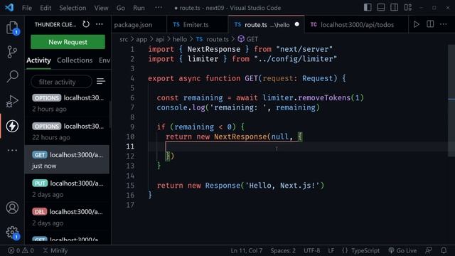
Task: Open the activity filter options menu icon
Action: click(101, 82)
